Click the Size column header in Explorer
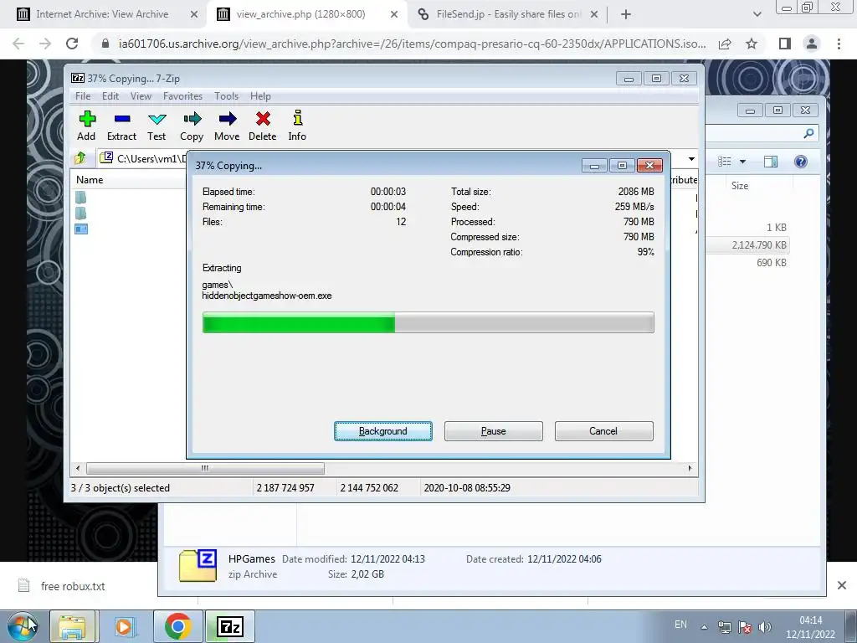857x643 pixels. click(740, 186)
